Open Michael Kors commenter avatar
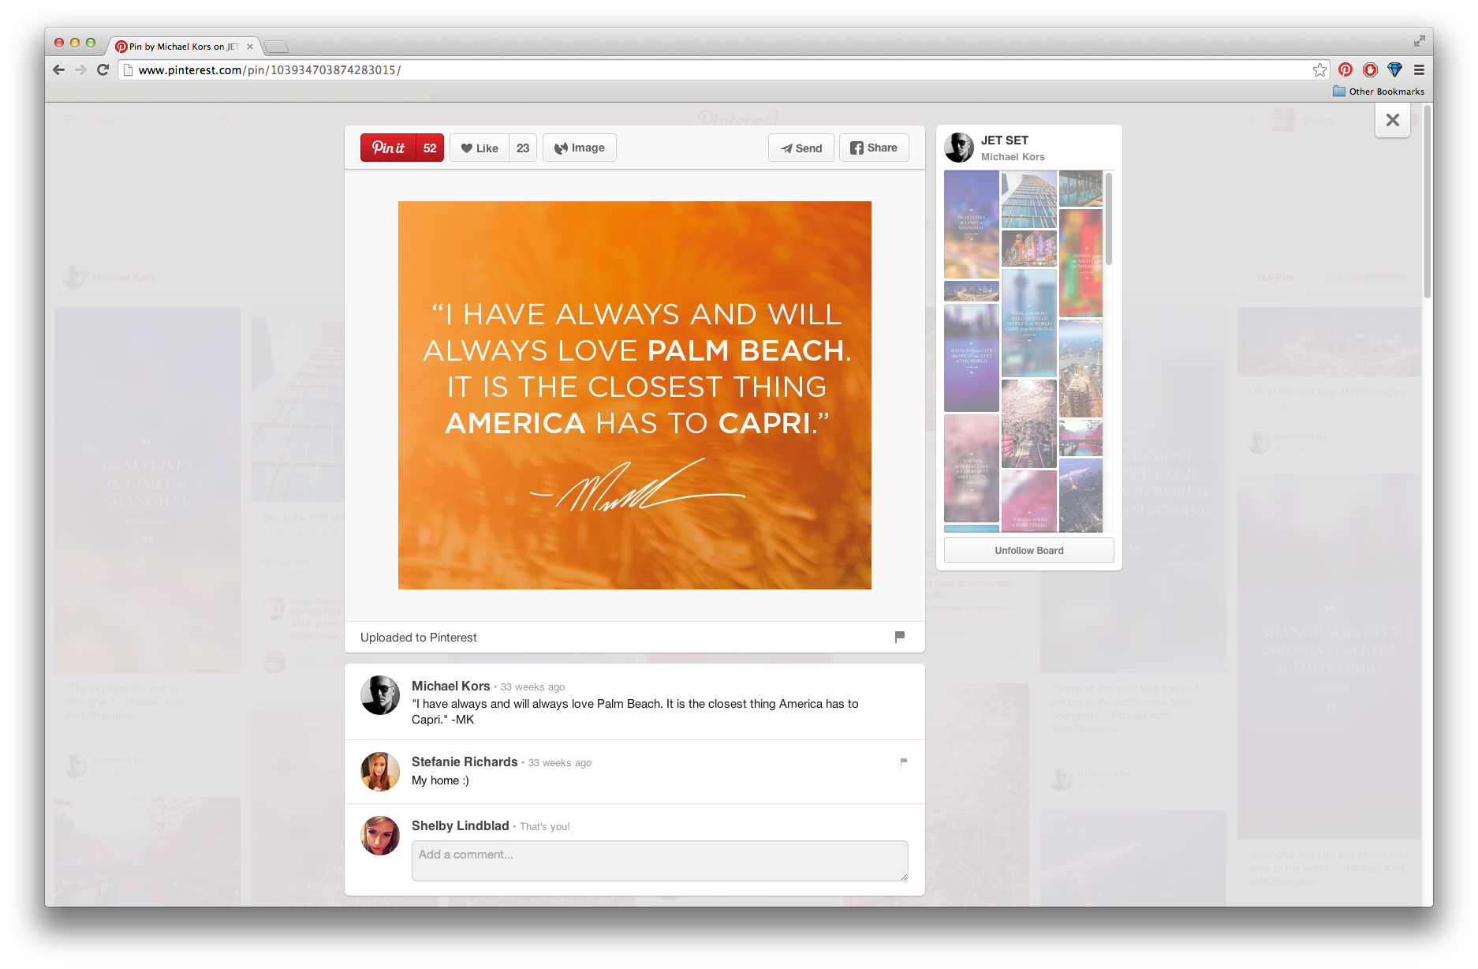 click(x=380, y=695)
